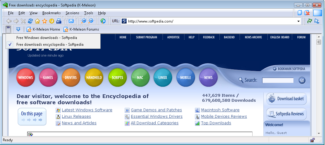
Task: Click the orange DRIVERS category ball
Action: [x=71, y=78]
